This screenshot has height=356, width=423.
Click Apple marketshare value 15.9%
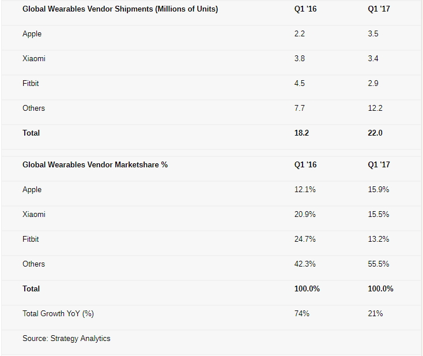pos(379,190)
